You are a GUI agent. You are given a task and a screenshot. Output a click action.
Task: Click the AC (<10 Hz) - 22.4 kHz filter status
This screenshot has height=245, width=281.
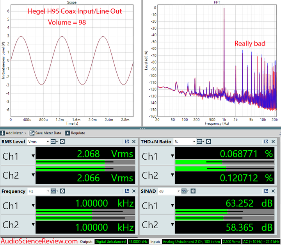point(261,242)
